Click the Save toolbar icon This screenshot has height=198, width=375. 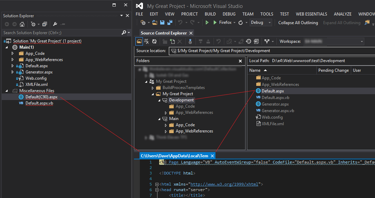pos(162,22)
